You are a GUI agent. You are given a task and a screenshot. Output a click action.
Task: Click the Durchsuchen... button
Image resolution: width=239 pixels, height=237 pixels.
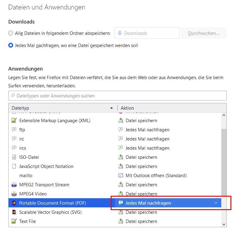click(x=204, y=33)
